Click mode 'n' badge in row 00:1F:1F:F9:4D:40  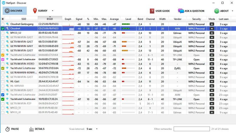[212, 112]
